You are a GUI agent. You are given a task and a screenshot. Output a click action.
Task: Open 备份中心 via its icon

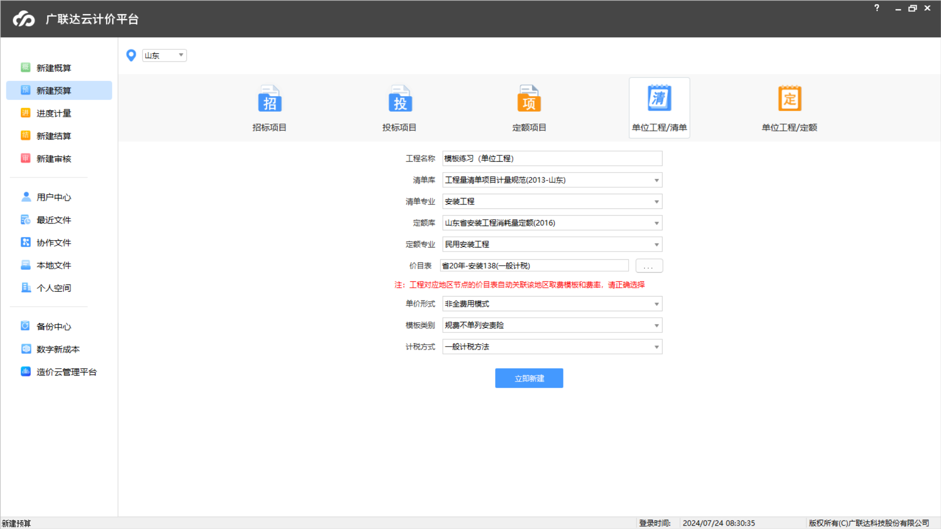coord(25,326)
